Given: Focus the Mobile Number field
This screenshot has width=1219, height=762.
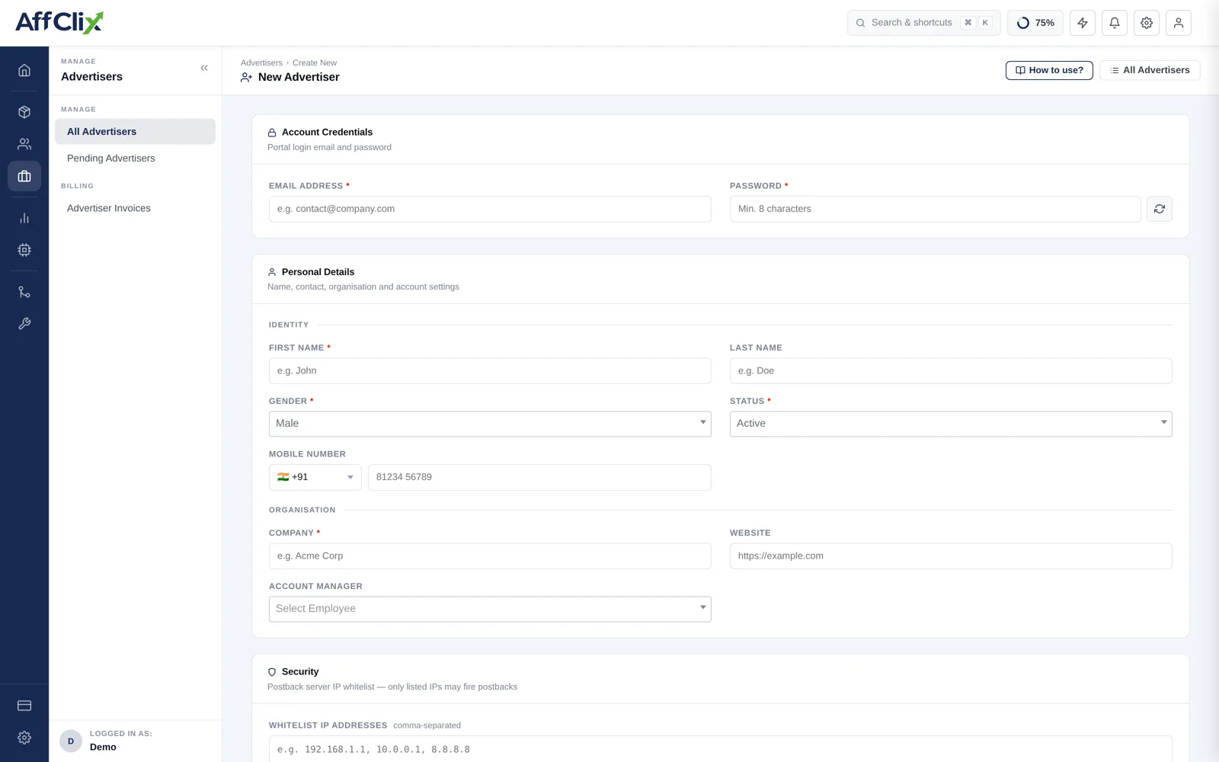Looking at the screenshot, I should tap(539, 477).
